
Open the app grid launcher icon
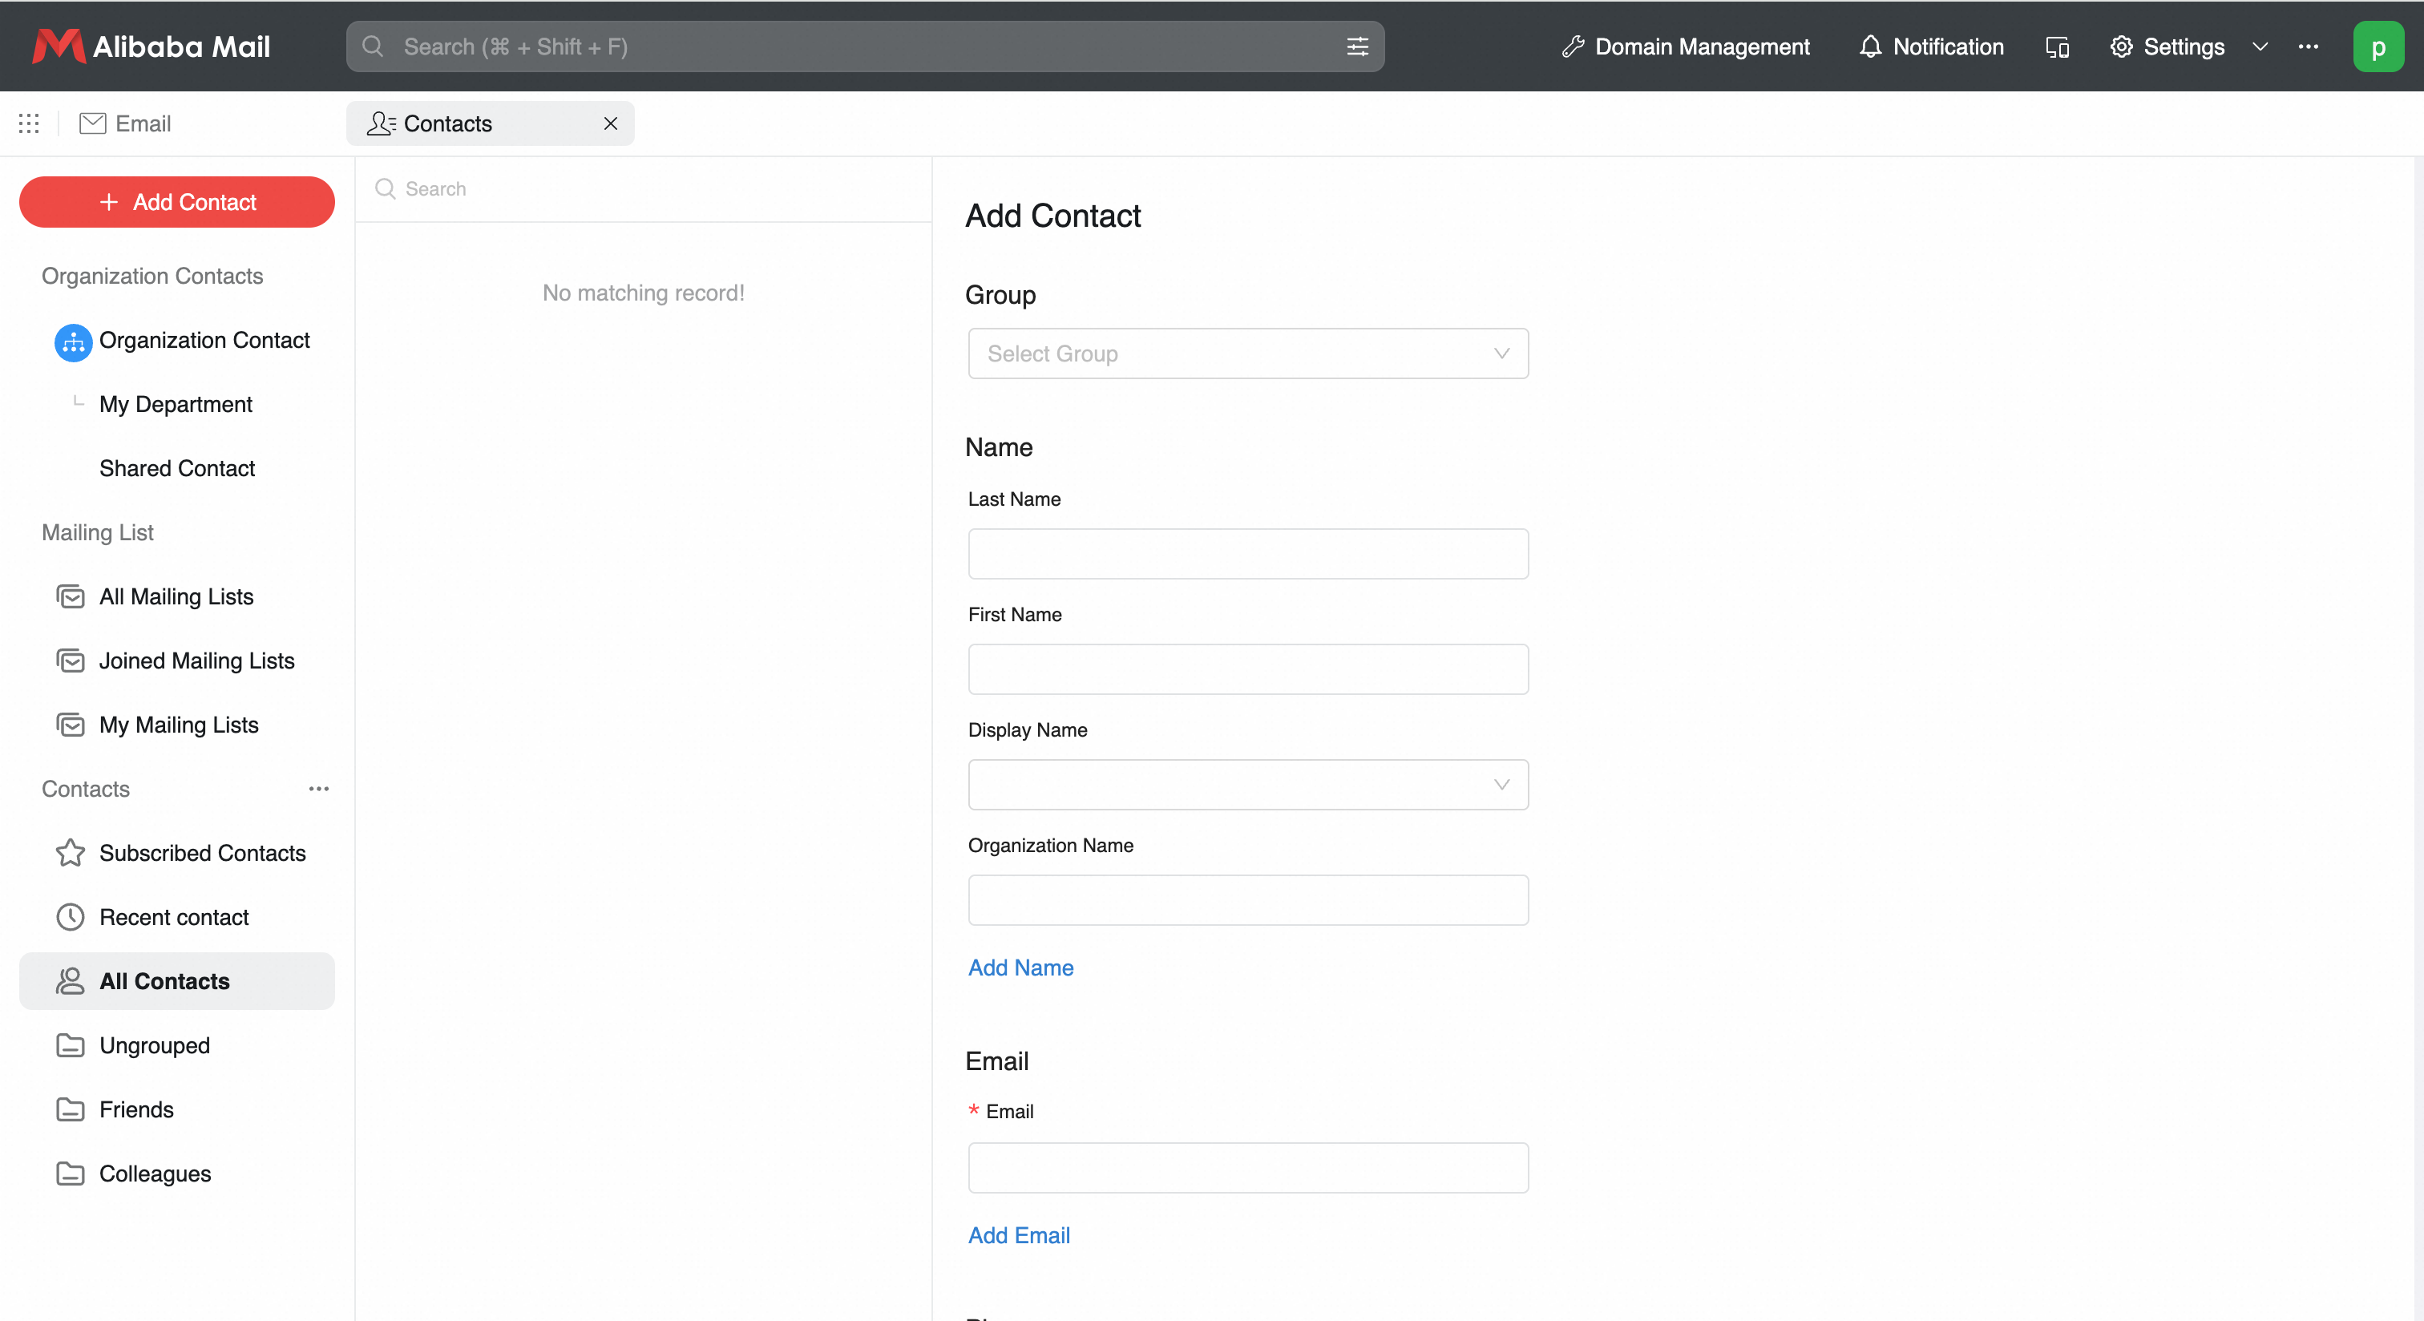(x=29, y=123)
